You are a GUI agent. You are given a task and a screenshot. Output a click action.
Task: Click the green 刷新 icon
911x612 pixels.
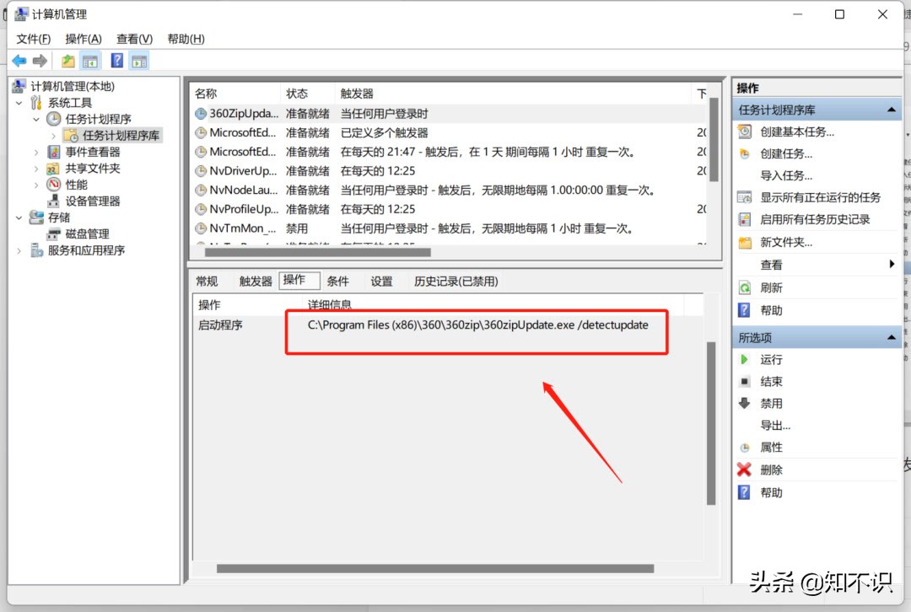tap(744, 287)
